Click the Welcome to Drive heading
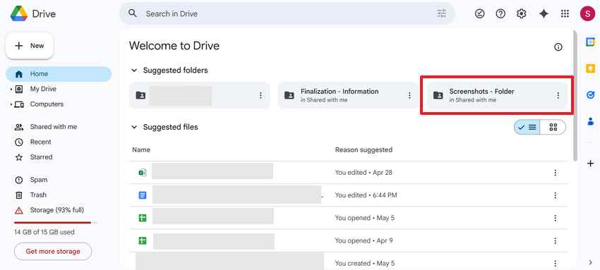The image size is (600, 270). 174,46
